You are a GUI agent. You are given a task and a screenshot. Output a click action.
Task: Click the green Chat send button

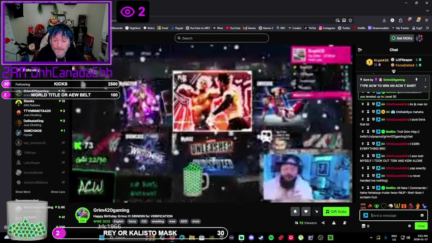(421, 226)
